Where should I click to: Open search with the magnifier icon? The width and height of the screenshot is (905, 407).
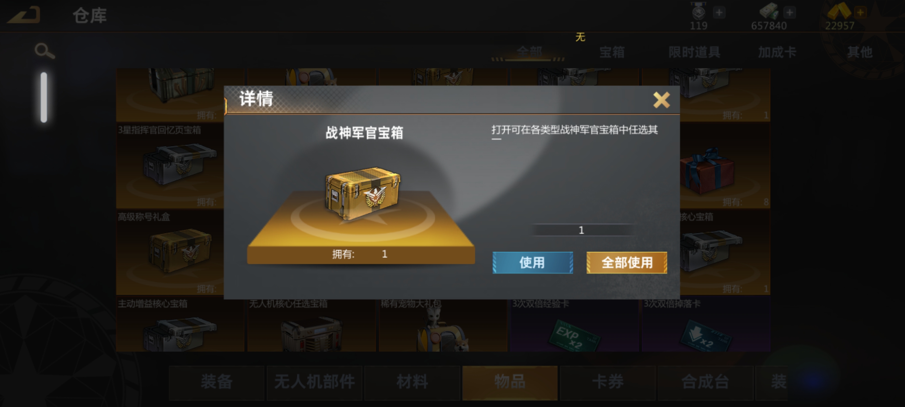tap(45, 51)
